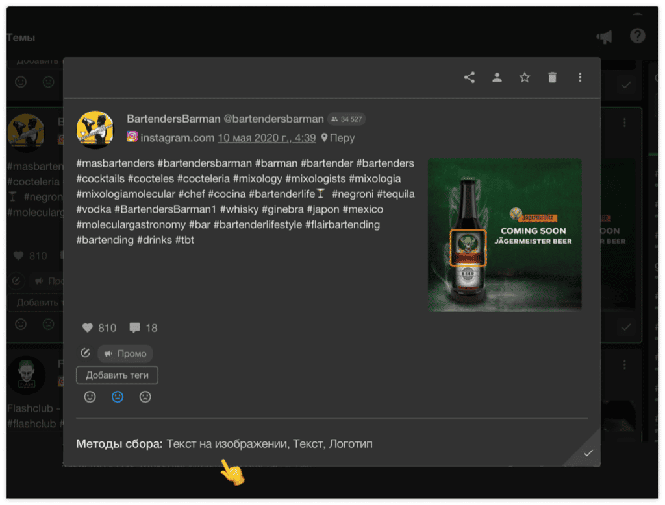Open help via the question mark icon
Screen dimensions: 665x505
638,36
